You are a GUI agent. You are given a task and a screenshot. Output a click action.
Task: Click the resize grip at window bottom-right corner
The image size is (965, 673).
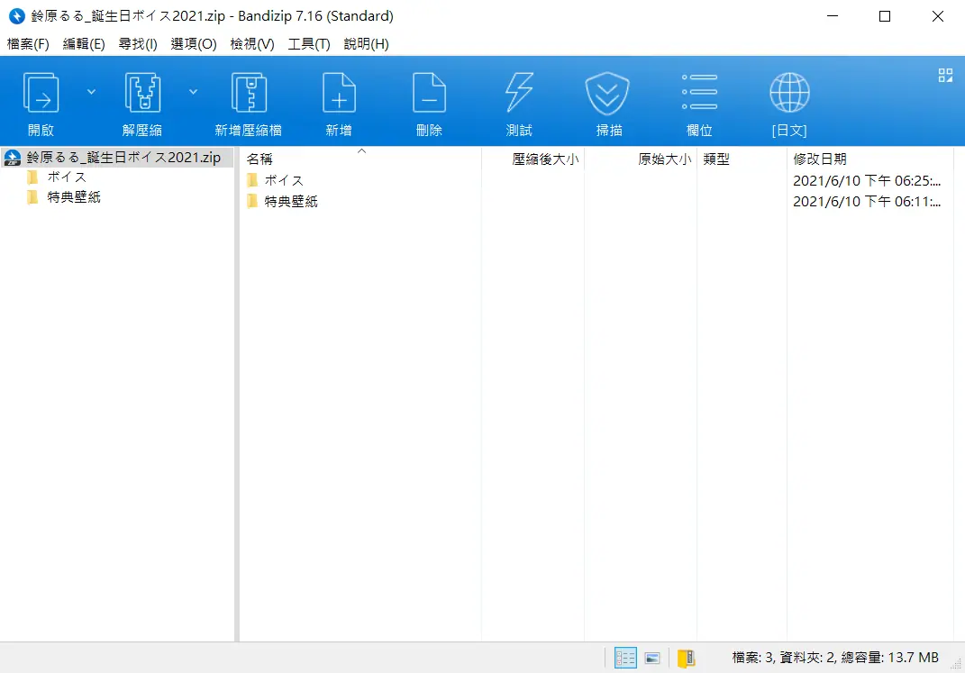coord(956,664)
